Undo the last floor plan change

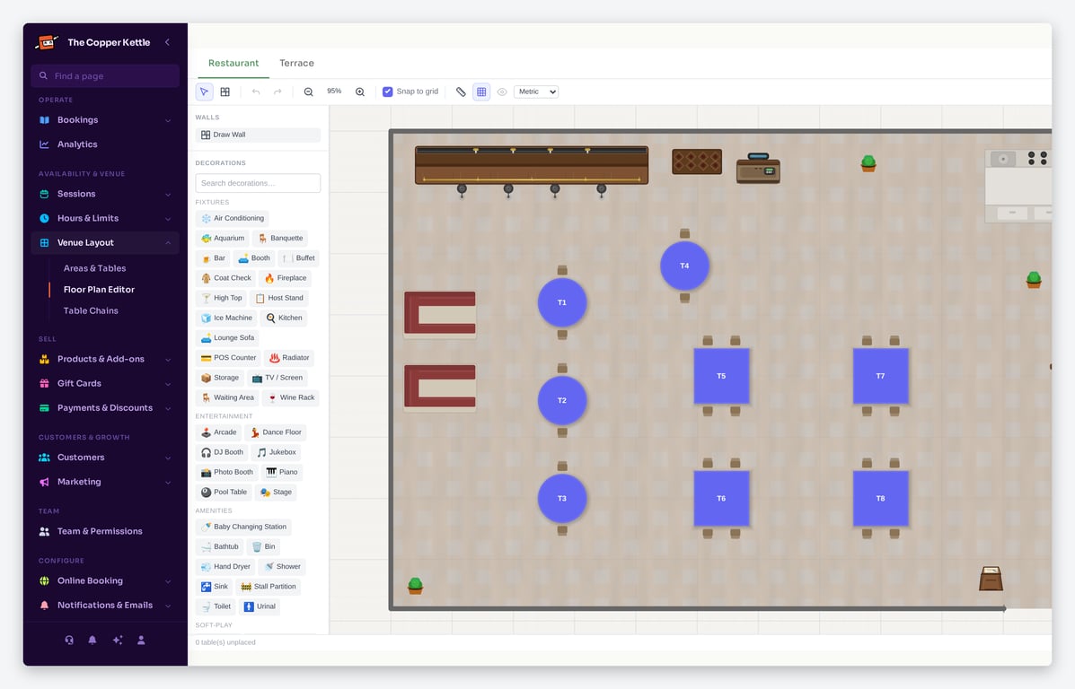point(256,92)
